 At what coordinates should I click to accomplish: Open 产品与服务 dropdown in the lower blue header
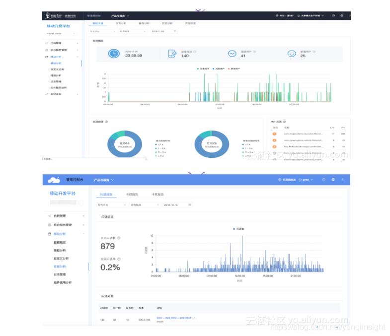click(104, 180)
